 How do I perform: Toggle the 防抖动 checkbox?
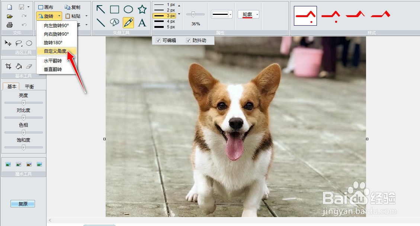click(188, 41)
